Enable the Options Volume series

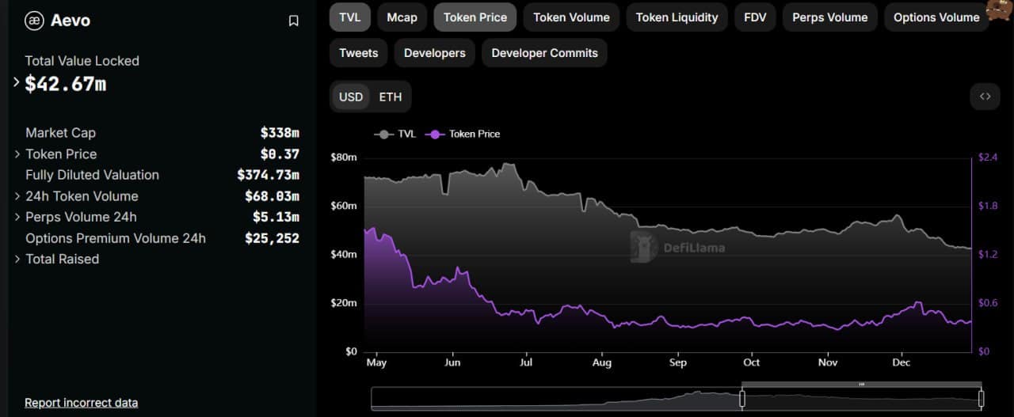[936, 17]
